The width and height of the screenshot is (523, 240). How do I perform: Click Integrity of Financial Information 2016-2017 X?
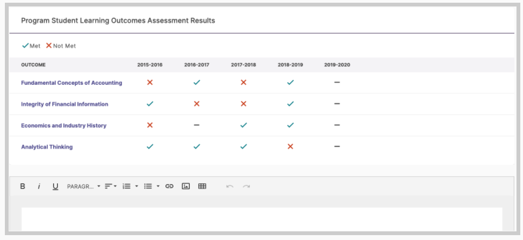[197, 104]
